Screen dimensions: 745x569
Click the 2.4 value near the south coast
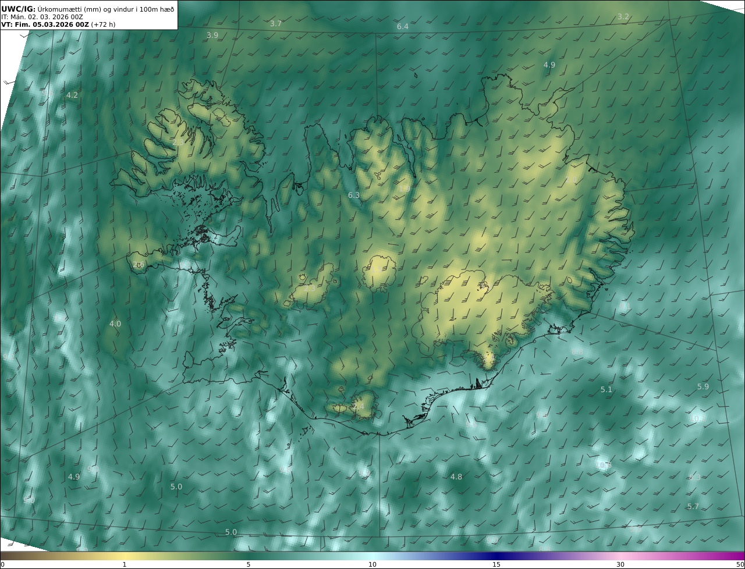359,407
